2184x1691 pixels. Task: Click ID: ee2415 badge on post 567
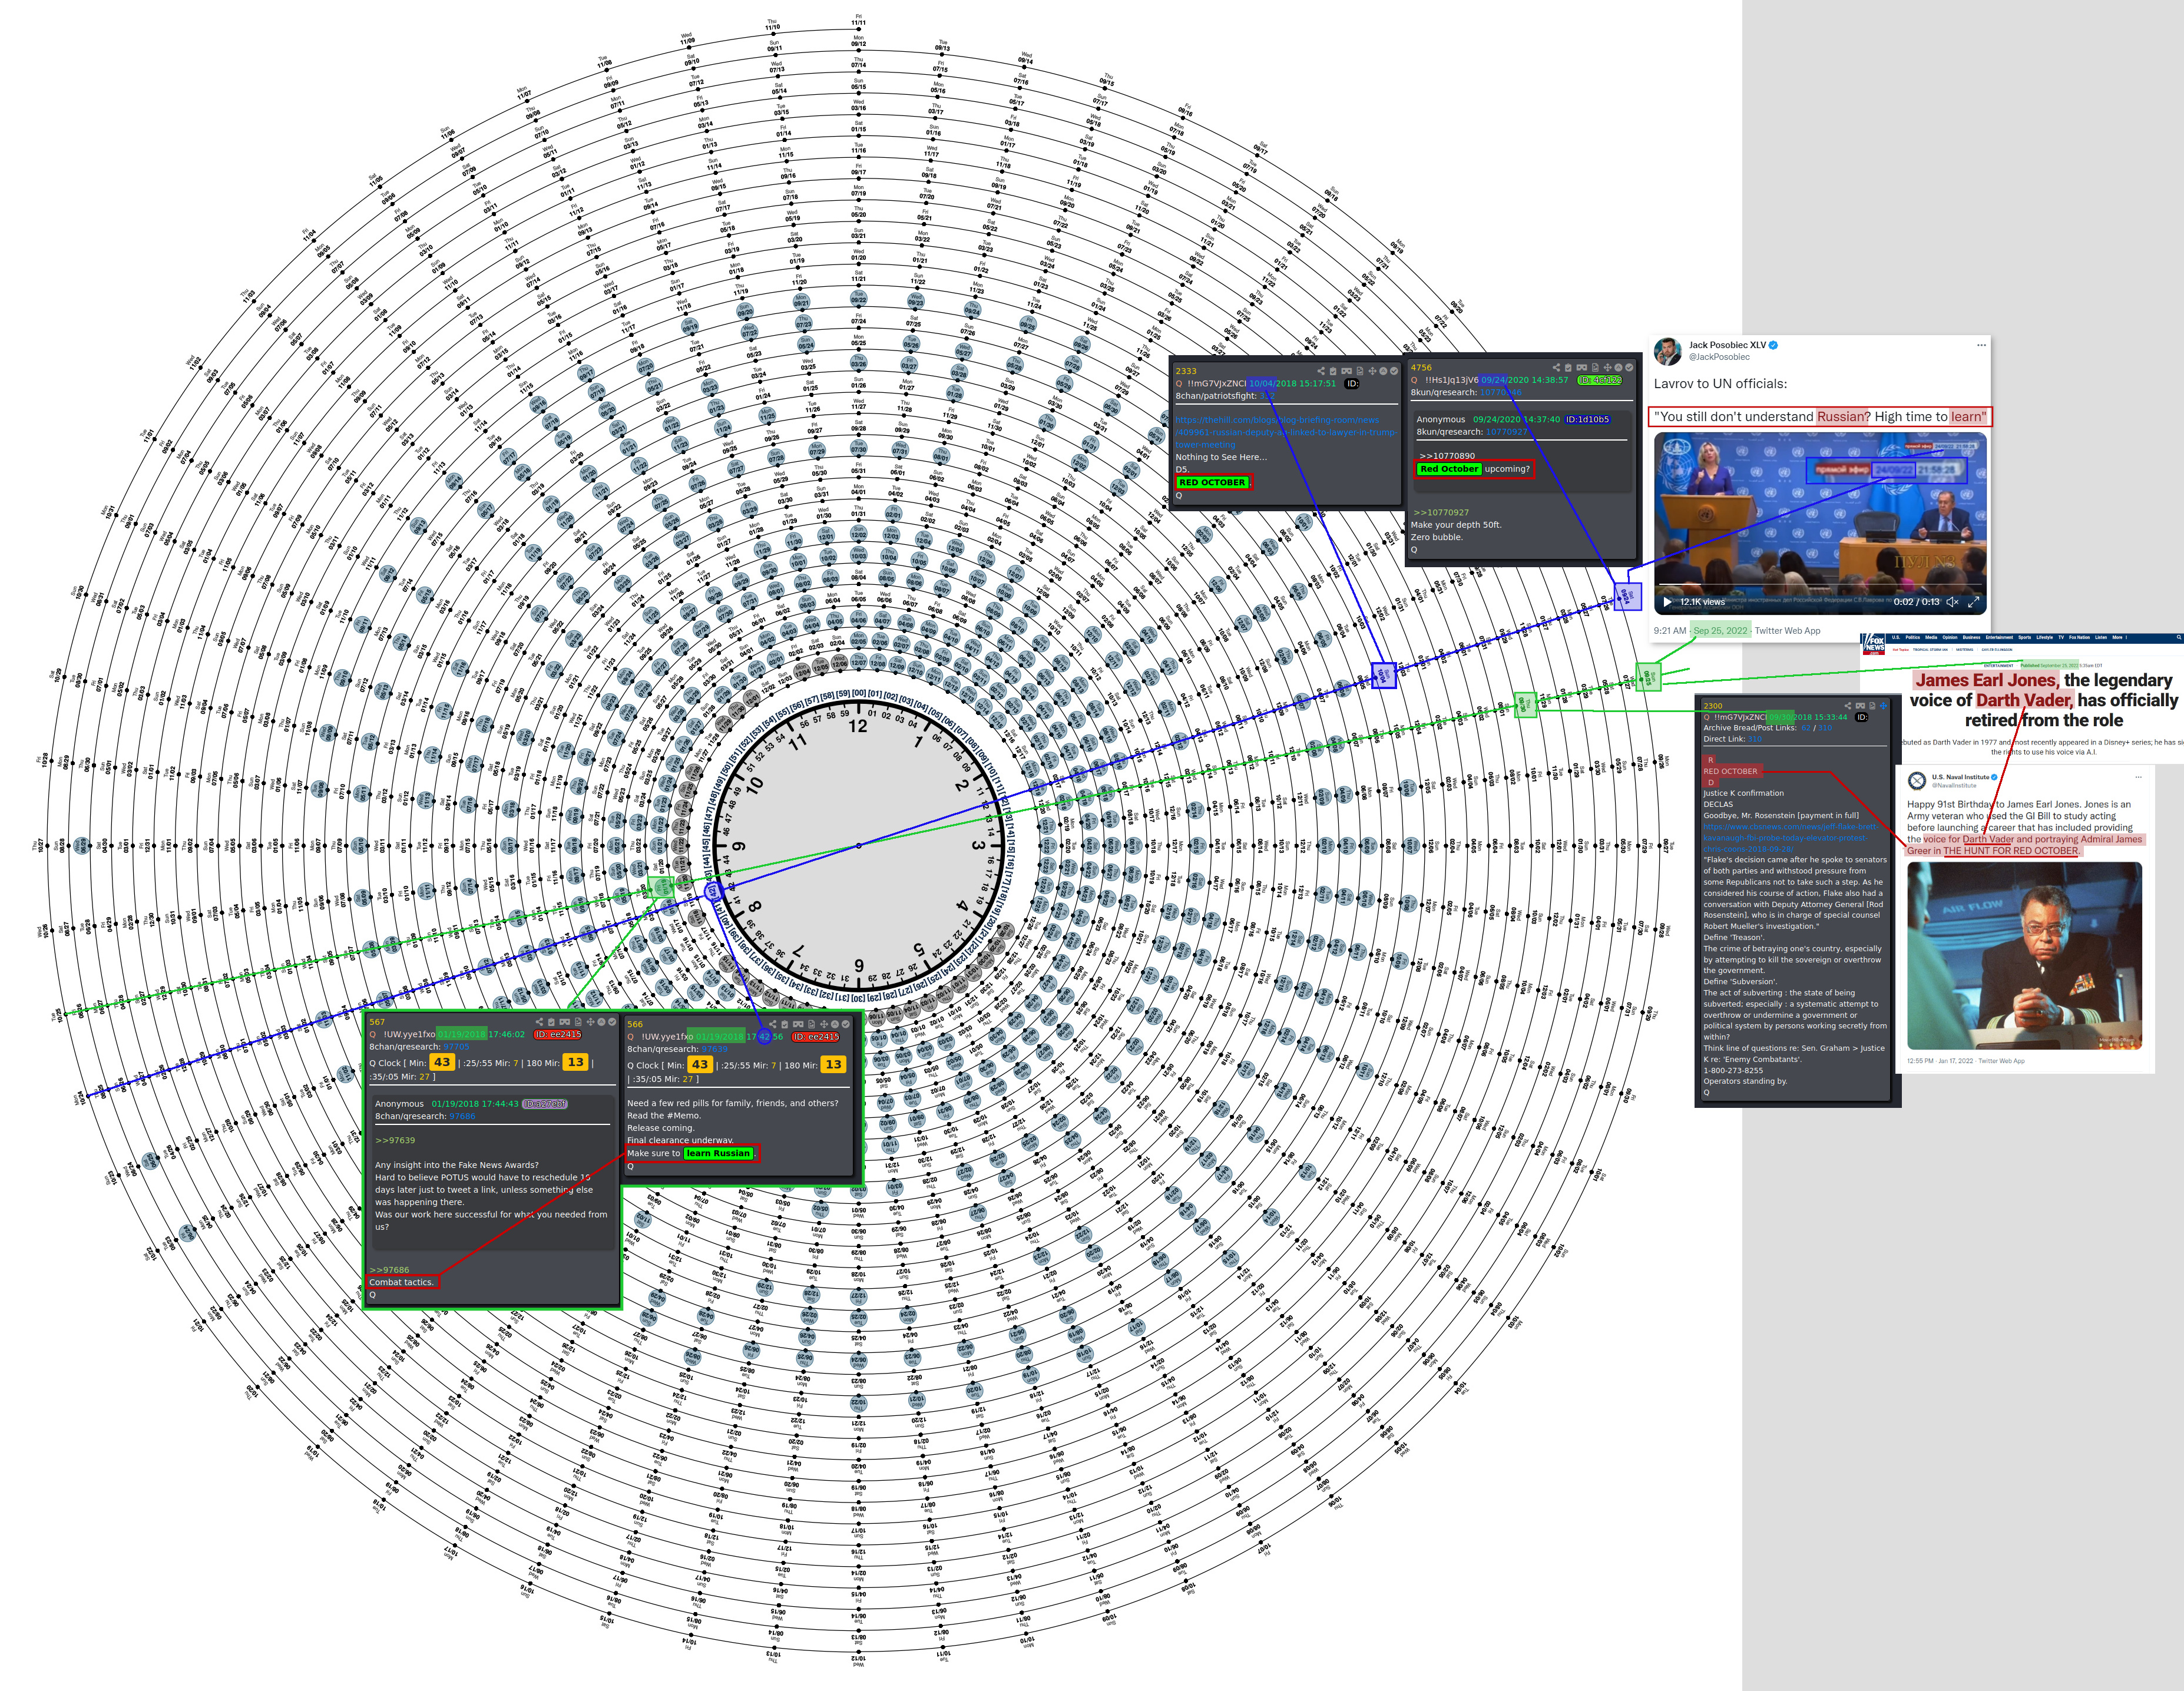point(558,1035)
